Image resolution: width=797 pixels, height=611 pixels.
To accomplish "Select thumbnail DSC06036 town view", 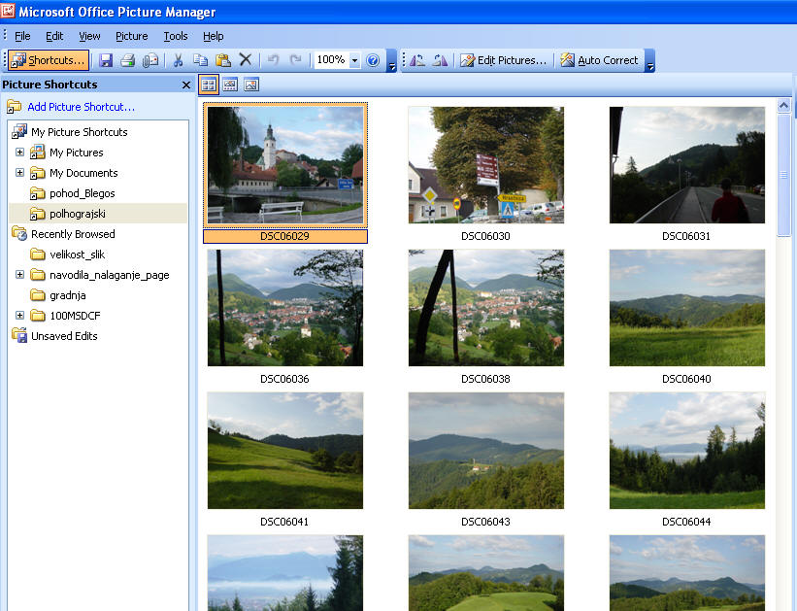I will coord(285,308).
